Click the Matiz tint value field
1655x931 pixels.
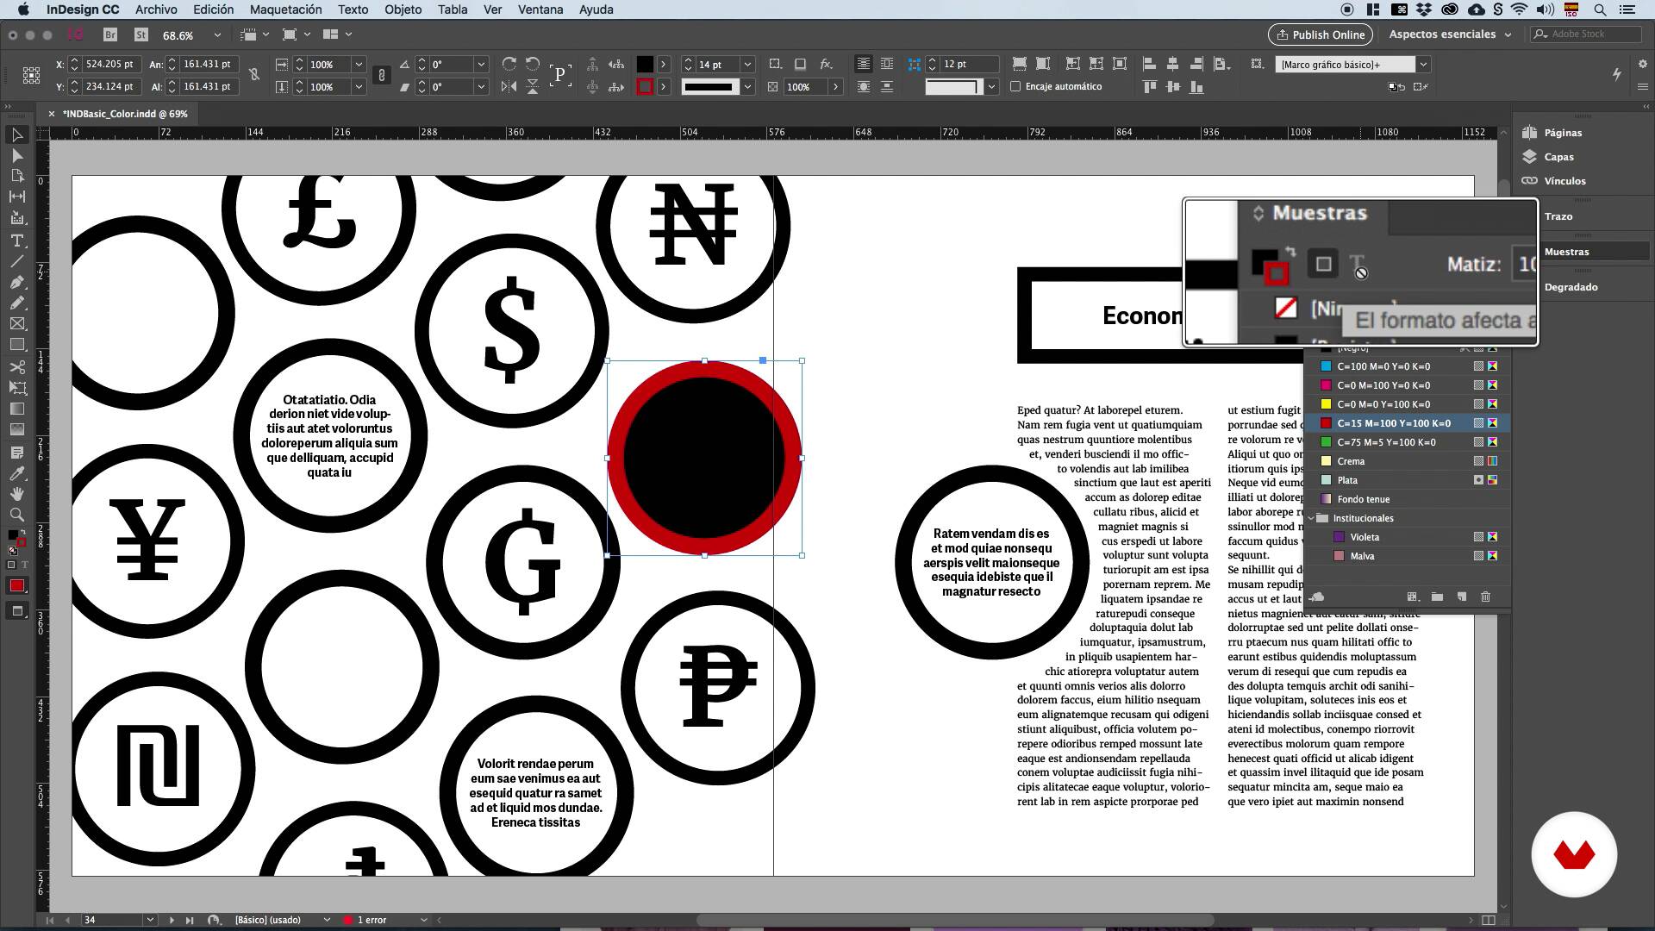point(1524,264)
